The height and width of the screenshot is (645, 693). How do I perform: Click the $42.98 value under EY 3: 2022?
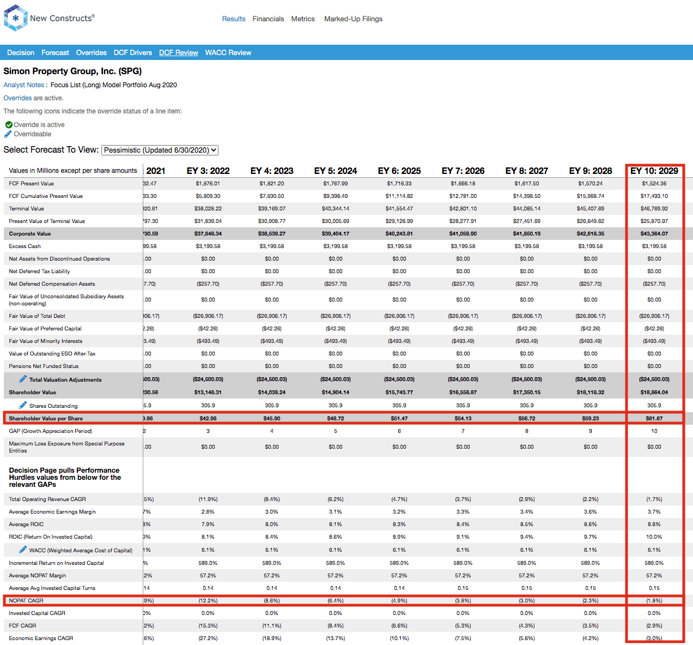pos(208,418)
